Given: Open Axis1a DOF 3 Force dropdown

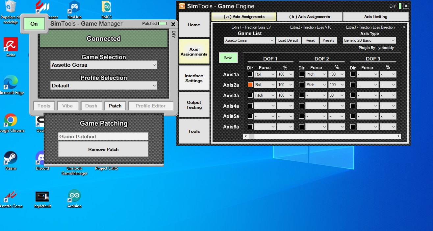Looking at the screenshot, I should [368, 74].
